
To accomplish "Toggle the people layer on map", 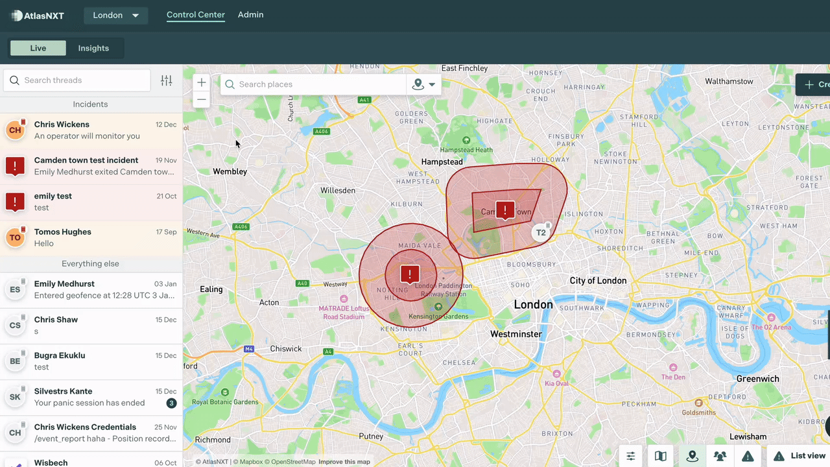I will tap(720, 456).
